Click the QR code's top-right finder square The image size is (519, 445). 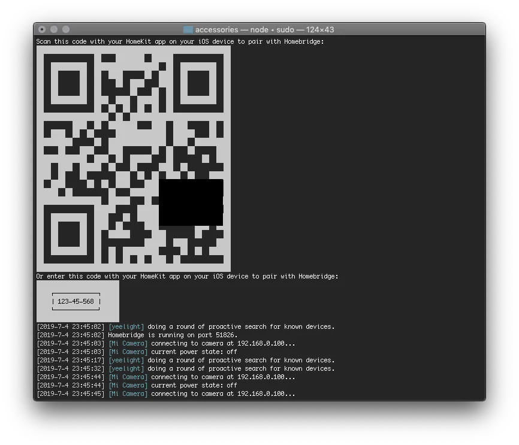[x=198, y=80]
